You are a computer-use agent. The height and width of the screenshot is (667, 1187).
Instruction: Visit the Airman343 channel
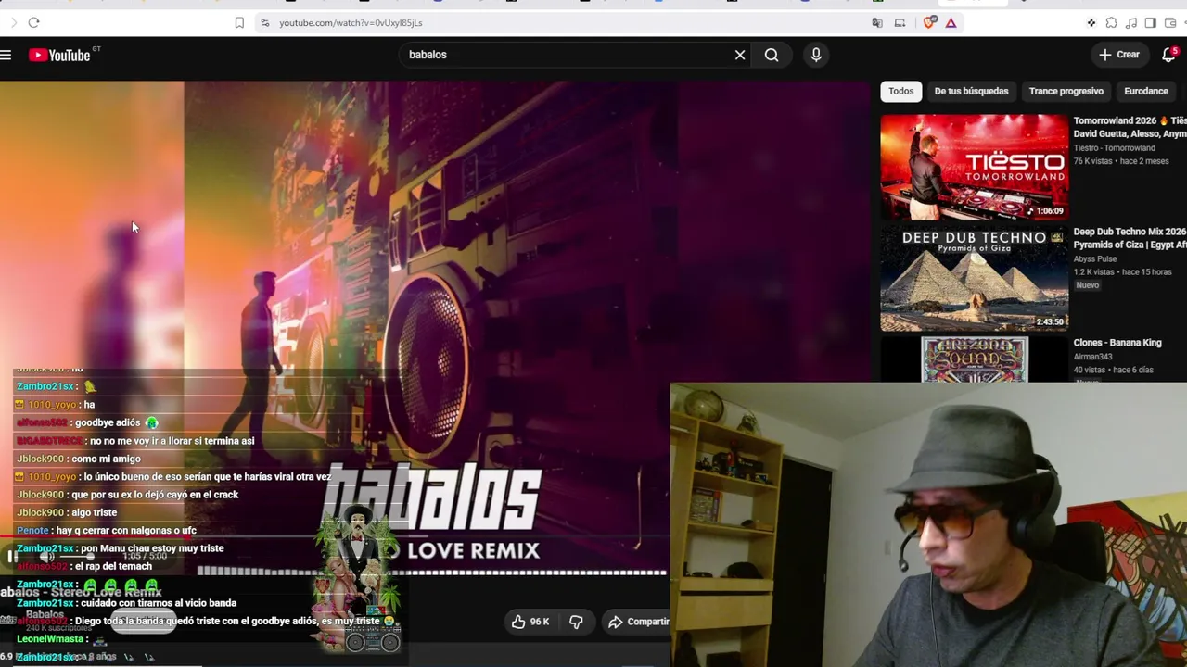1092,357
